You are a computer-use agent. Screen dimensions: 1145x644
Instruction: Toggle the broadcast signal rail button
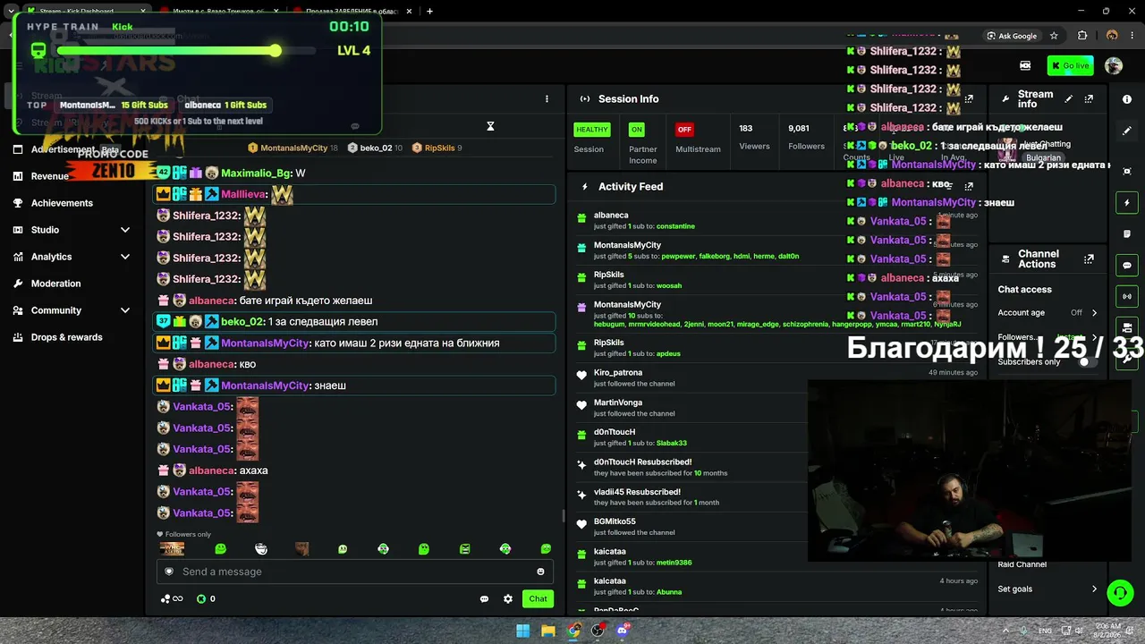coord(1127,296)
